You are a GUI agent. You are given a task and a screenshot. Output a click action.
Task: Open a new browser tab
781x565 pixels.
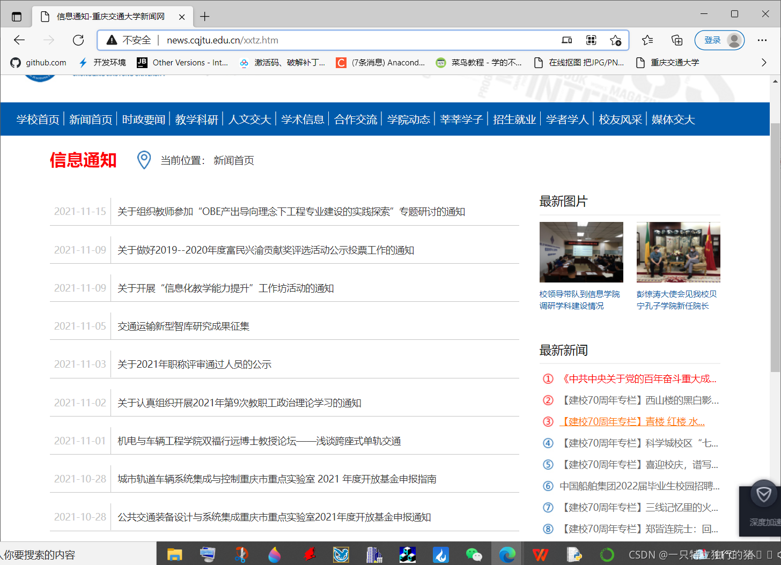click(x=204, y=17)
